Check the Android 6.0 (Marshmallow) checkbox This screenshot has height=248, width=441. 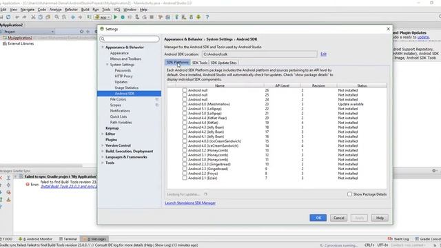185,104
